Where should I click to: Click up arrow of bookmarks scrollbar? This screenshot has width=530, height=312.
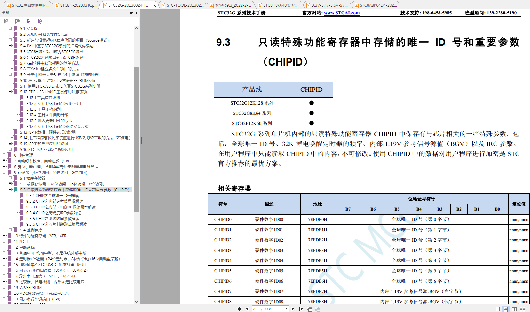137,28
